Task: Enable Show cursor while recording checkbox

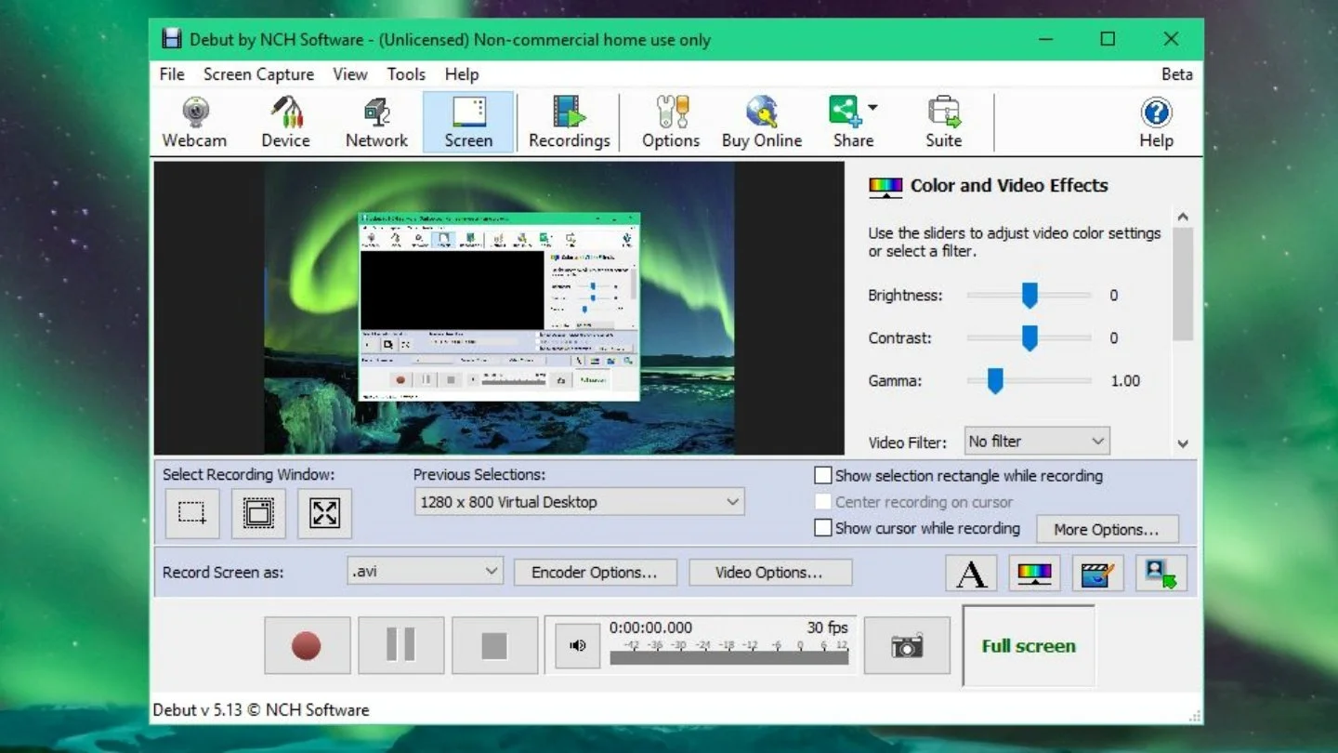Action: (822, 528)
